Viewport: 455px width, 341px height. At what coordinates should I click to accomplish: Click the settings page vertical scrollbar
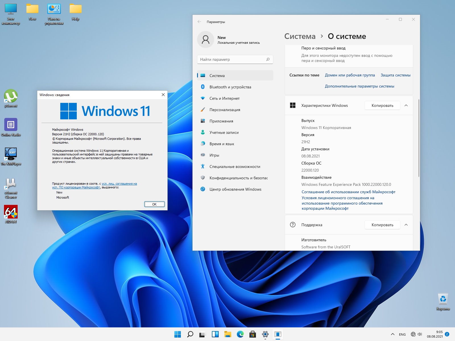[419, 138]
